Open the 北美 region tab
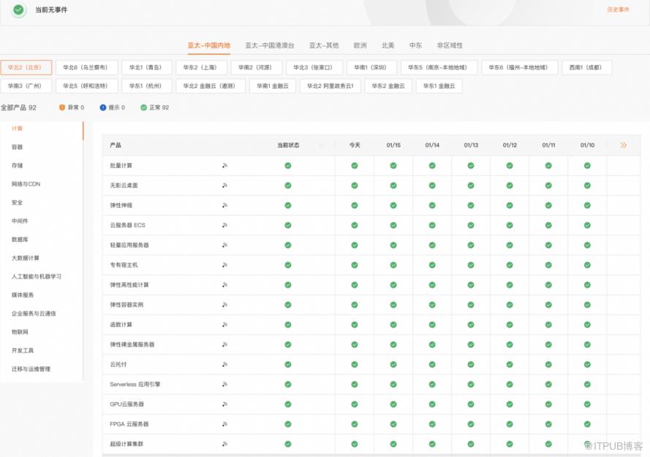Viewport: 650px width, 457px height. click(388, 45)
